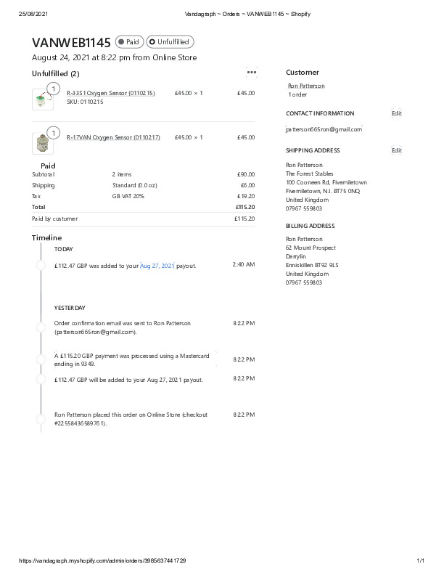This screenshot has width=444, height=575.
Task: Click the order confirmation email timeline marker
Action: pos(41,323)
